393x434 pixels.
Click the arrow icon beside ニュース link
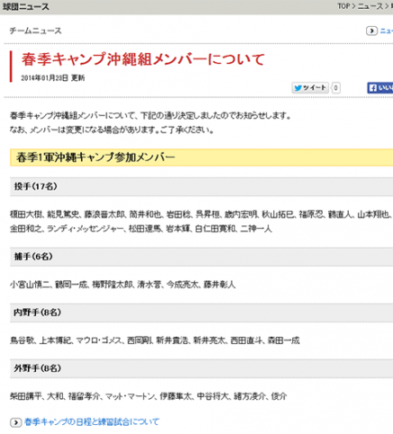(371, 31)
